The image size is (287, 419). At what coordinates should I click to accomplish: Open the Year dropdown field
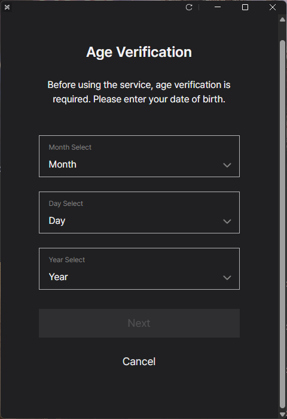[x=139, y=269]
